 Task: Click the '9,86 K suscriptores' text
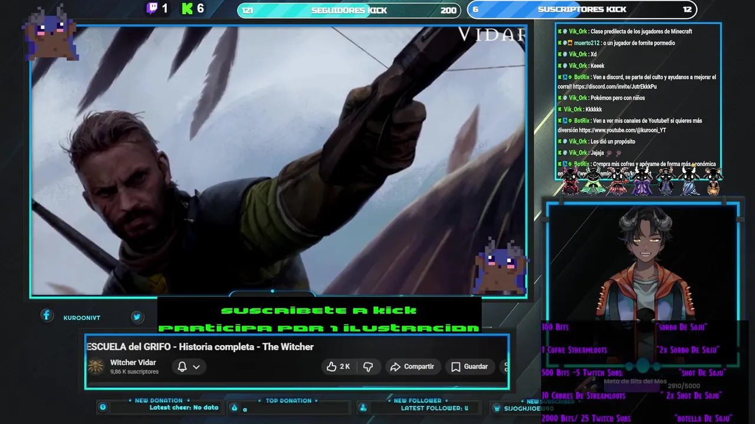tap(134, 372)
